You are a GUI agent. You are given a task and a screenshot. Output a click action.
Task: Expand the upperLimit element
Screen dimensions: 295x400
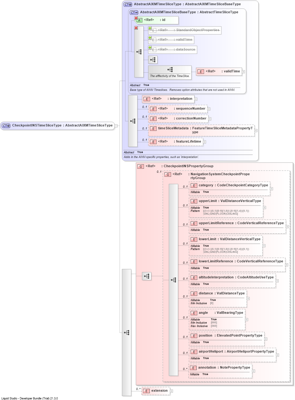point(264,208)
